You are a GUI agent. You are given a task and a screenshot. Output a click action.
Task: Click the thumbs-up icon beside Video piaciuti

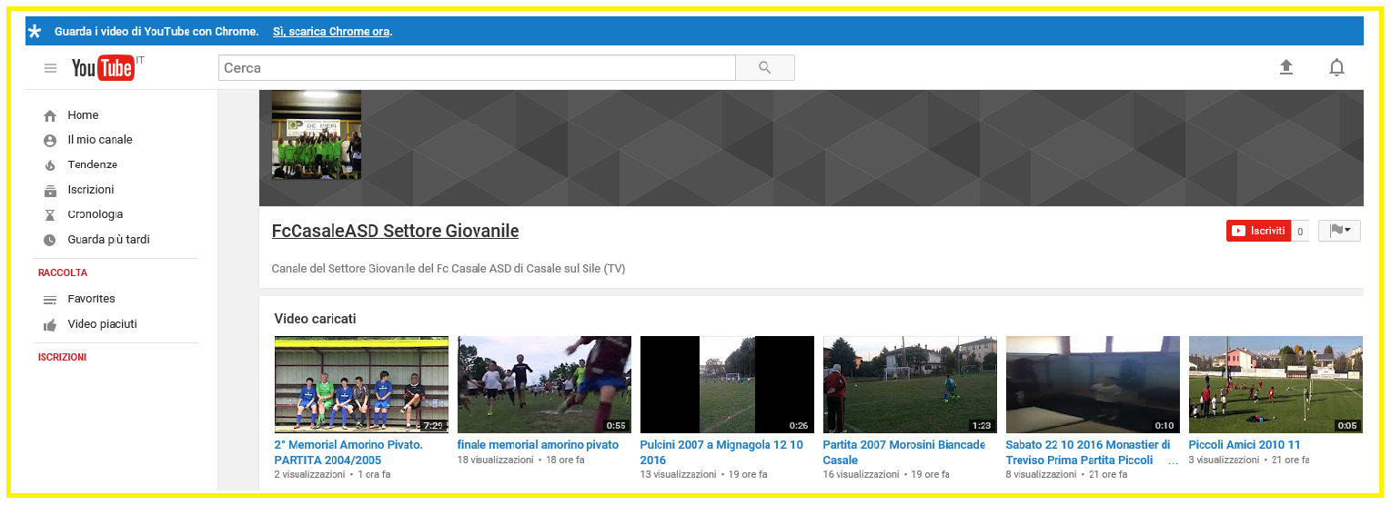[50, 324]
